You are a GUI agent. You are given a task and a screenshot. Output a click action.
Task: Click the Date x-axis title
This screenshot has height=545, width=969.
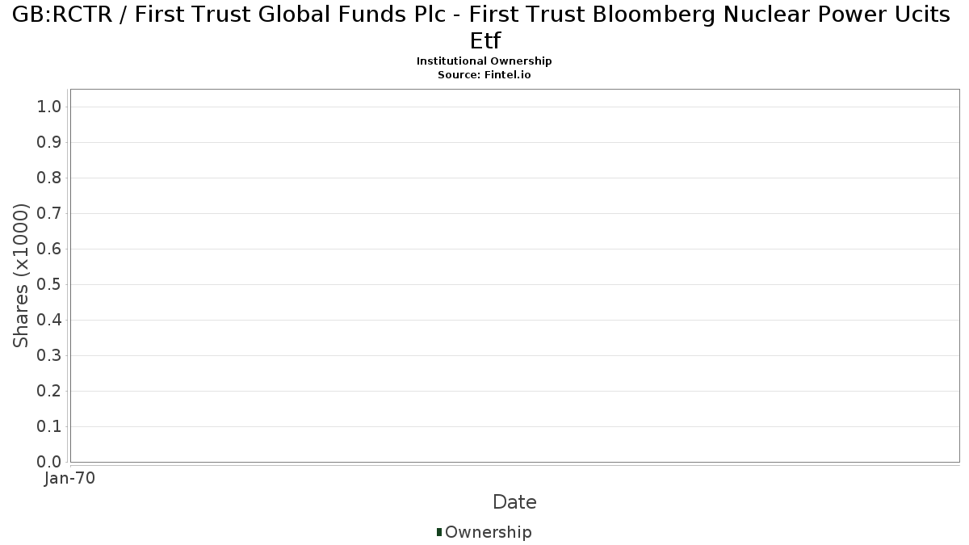click(x=514, y=502)
